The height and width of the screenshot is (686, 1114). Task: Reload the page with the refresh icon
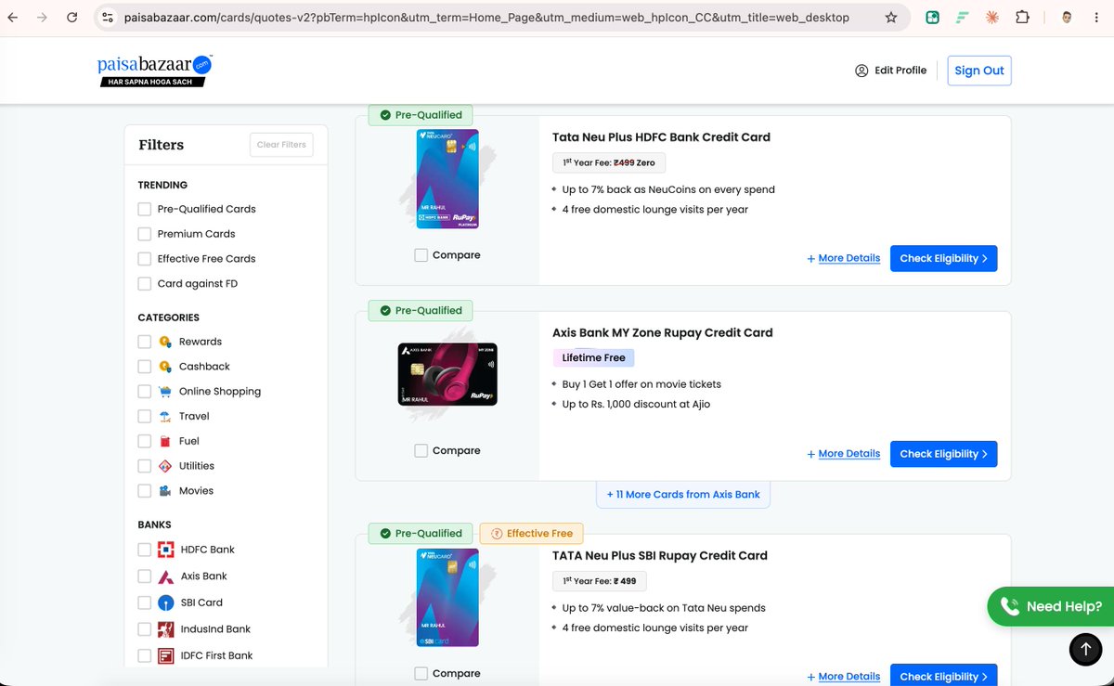pyautogui.click(x=71, y=18)
